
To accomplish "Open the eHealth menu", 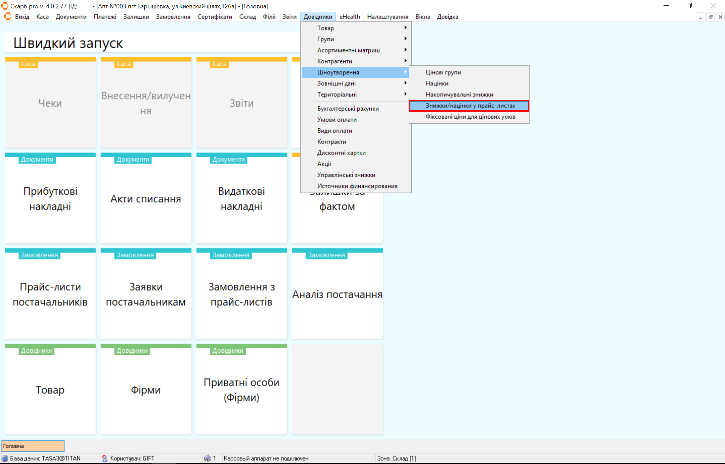I will [x=349, y=16].
